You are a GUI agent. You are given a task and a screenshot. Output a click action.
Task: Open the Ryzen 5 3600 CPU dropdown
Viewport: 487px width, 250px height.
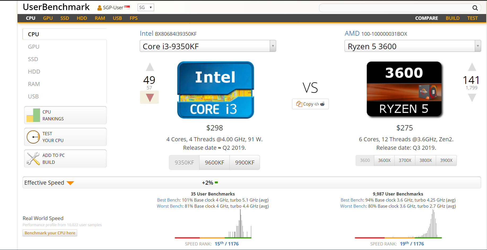click(413, 46)
